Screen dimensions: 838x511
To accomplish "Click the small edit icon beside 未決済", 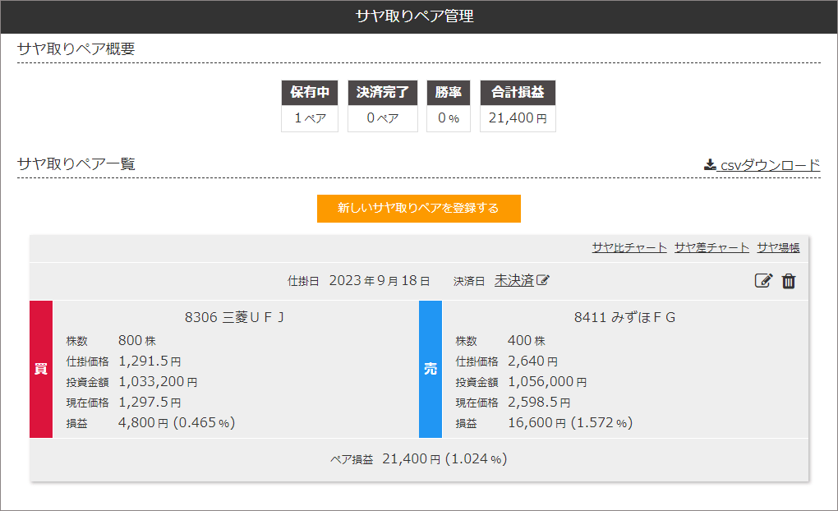I will [x=543, y=281].
